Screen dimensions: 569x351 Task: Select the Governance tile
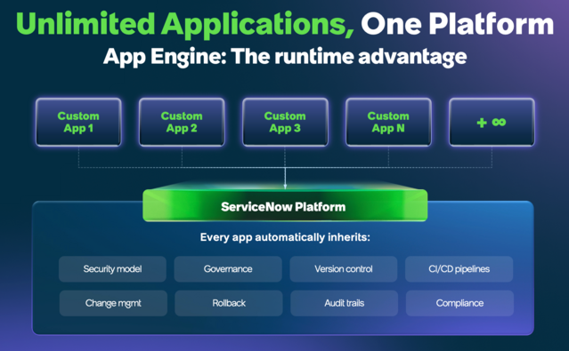coord(228,269)
